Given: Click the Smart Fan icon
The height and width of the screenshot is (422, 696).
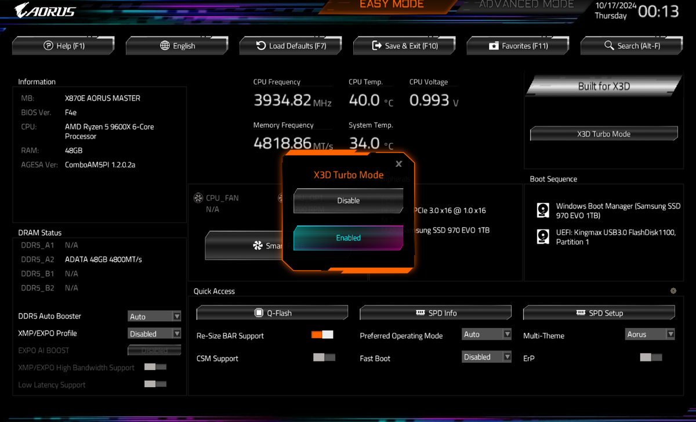Looking at the screenshot, I should (x=258, y=246).
